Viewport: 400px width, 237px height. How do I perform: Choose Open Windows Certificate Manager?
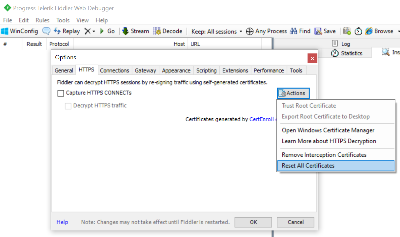click(328, 130)
